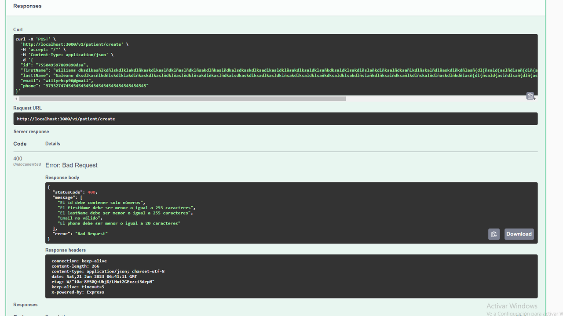Click the 'Undocumented' label under 400

pos(27,164)
